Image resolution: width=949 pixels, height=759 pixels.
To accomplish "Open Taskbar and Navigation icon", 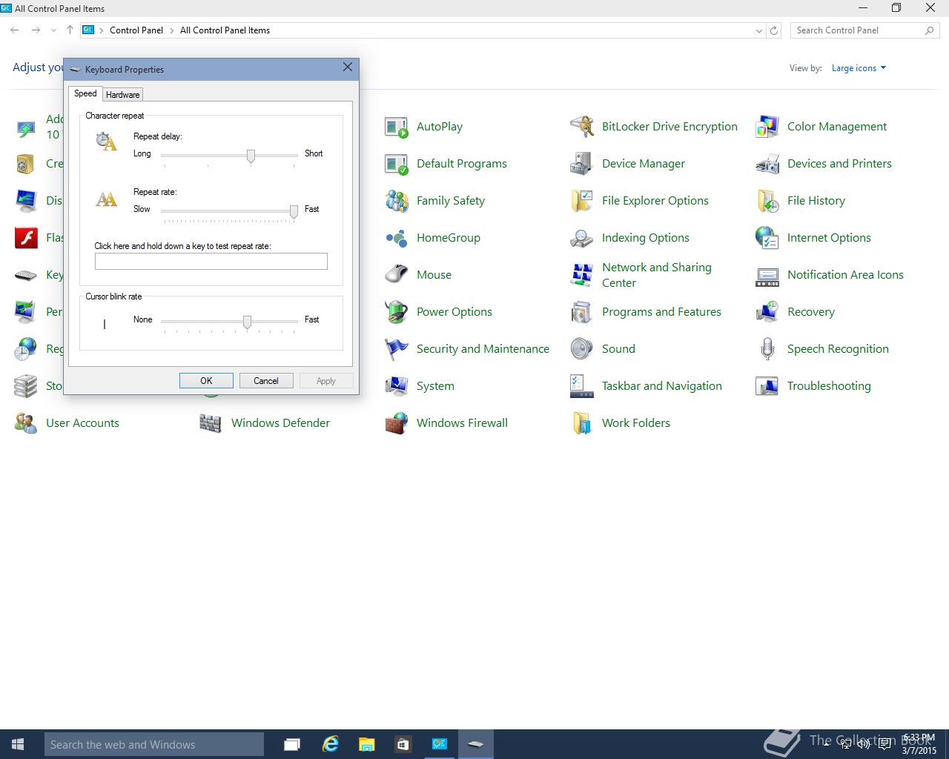I will pyautogui.click(x=582, y=386).
